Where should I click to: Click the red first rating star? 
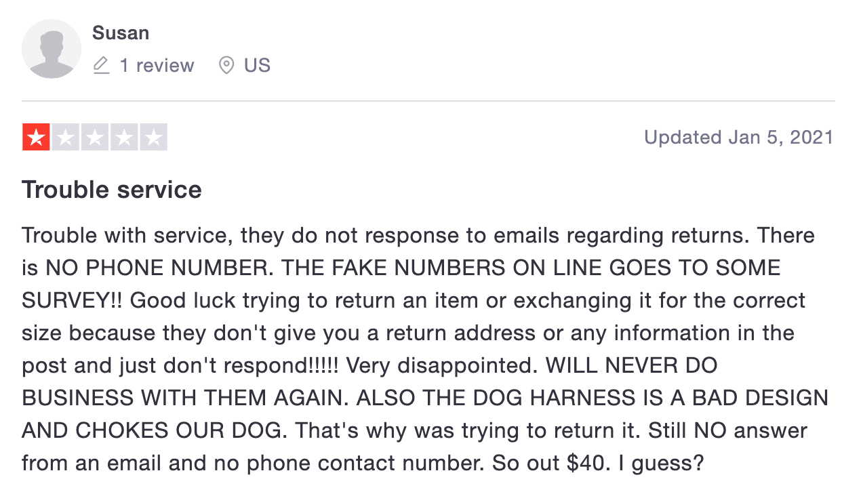[x=36, y=138]
